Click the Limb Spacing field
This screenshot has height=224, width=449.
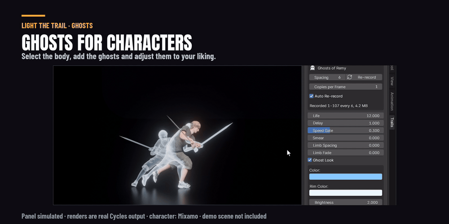(346, 146)
